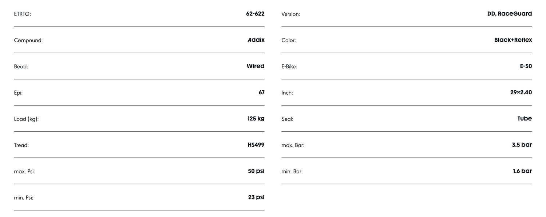Click the E-Bike: label

pos(289,66)
